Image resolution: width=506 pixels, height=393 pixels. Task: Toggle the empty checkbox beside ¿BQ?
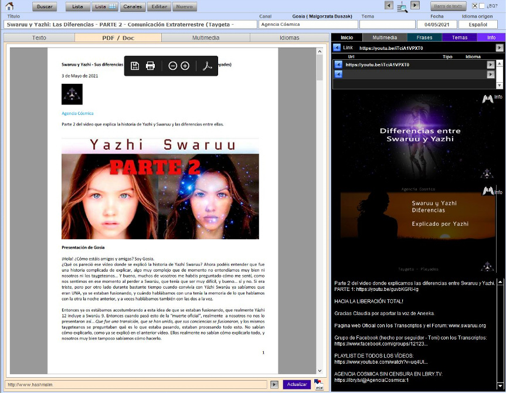(x=482, y=6)
